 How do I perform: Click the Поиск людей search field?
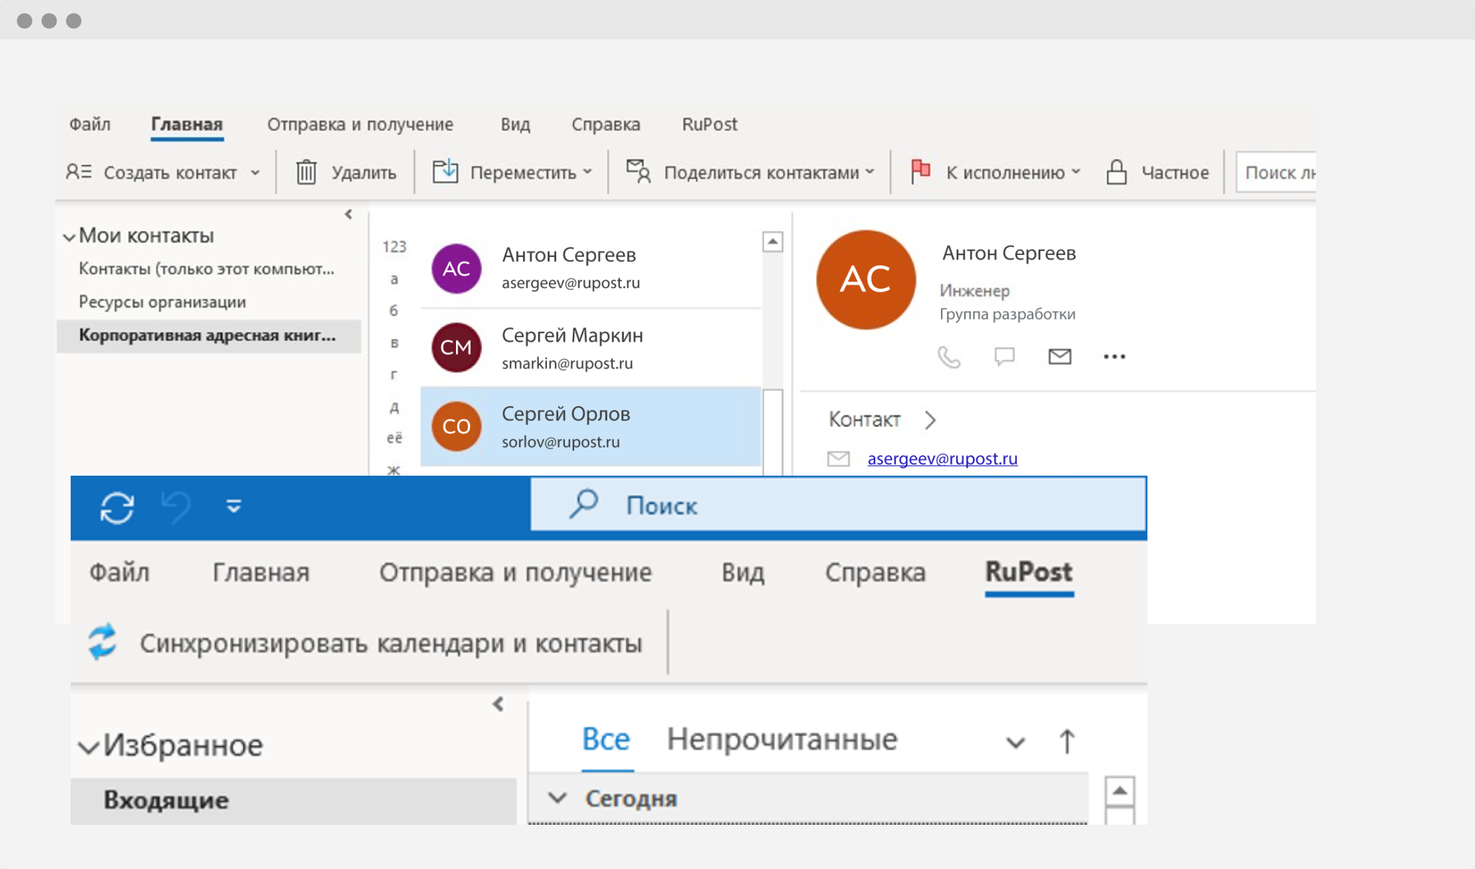coord(1276,172)
